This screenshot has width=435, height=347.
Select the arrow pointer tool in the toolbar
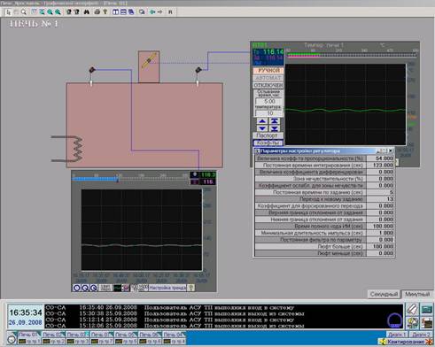point(8,12)
